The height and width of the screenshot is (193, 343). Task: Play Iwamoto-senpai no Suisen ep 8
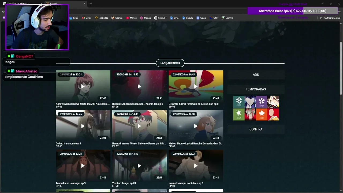[196, 166]
